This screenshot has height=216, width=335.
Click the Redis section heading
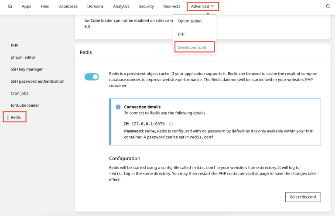pyautogui.click(x=85, y=52)
